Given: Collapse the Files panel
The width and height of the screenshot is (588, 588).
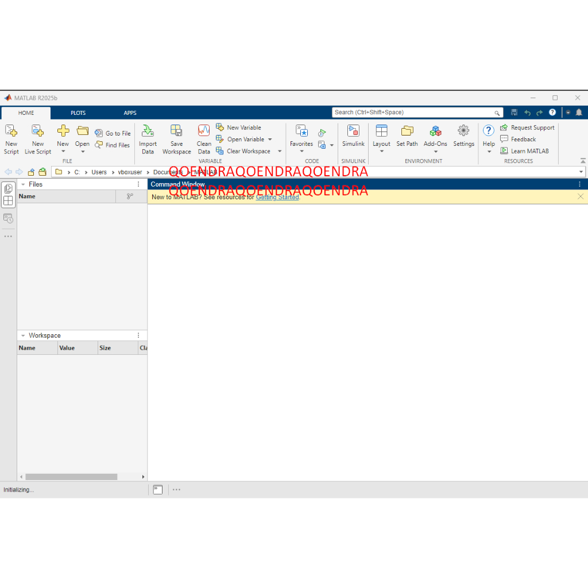Looking at the screenshot, I should coord(23,184).
